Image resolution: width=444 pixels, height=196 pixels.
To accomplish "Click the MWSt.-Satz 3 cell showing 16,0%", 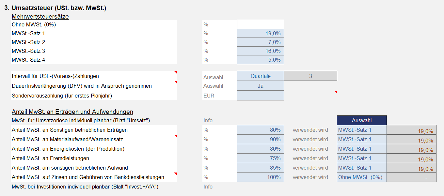I will (261, 51).
